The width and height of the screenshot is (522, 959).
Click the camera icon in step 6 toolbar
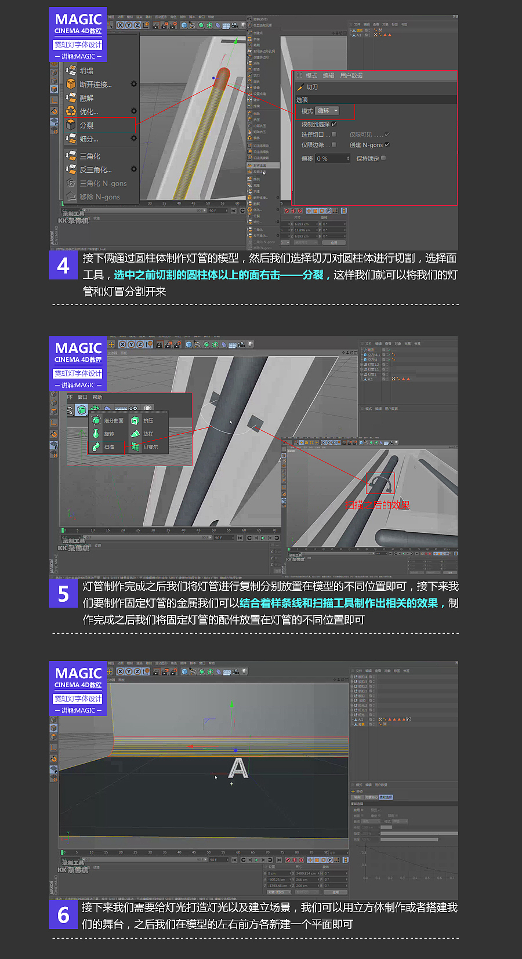point(235,671)
